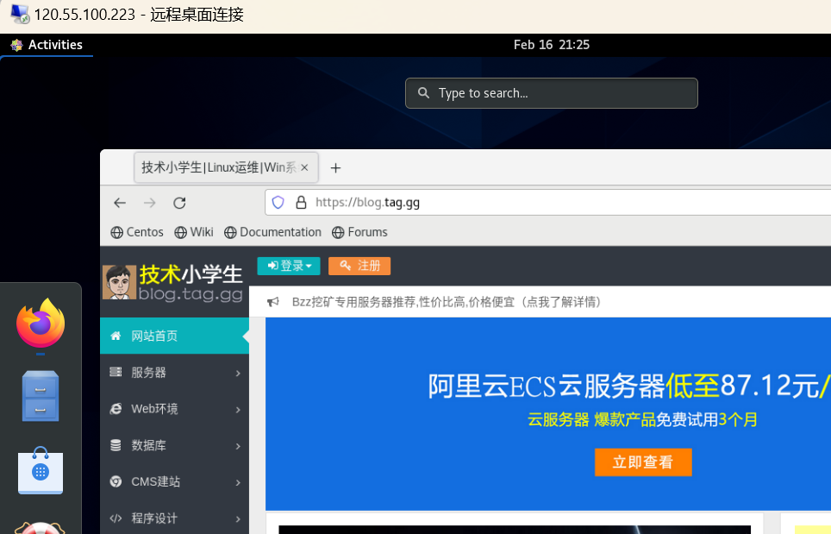Reload the current page
This screenshot has height=534, width=831.
point(179,203)
